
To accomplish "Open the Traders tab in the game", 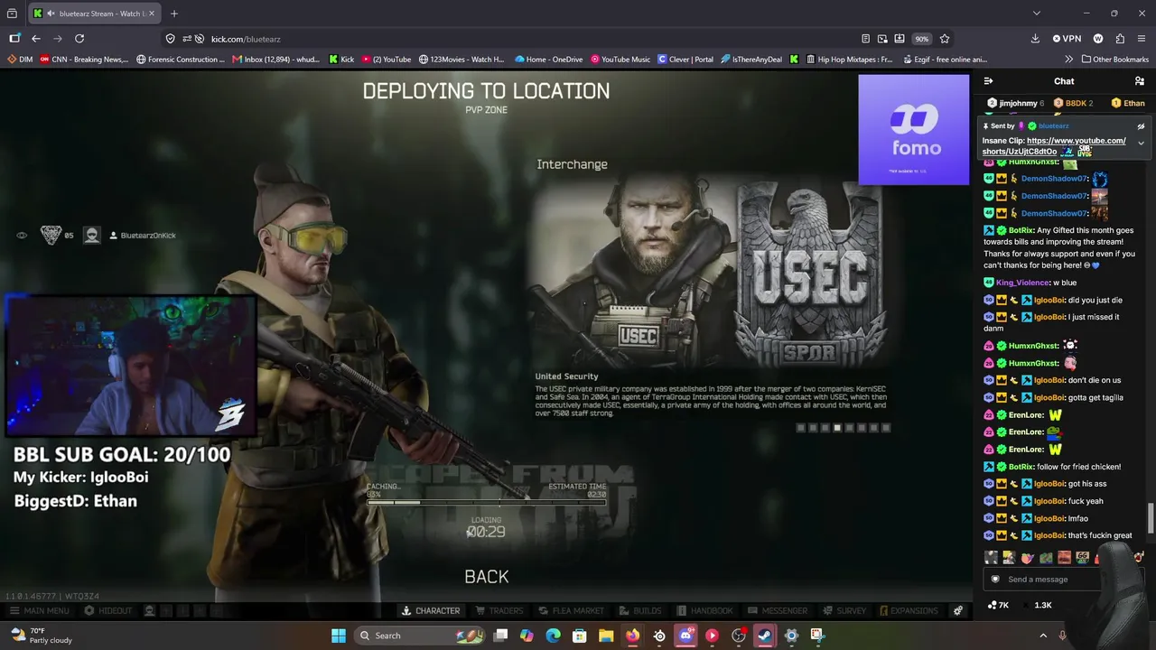I will [499, 611].
